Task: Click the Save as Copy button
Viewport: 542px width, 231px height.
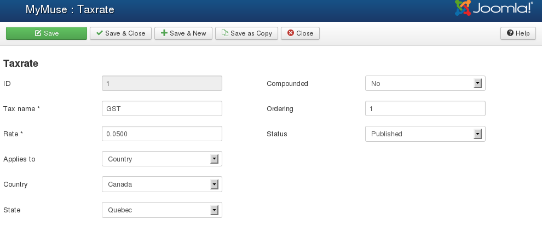Action: (246, 33)
